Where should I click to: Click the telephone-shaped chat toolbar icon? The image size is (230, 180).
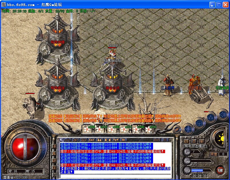[x=83, y=140]
